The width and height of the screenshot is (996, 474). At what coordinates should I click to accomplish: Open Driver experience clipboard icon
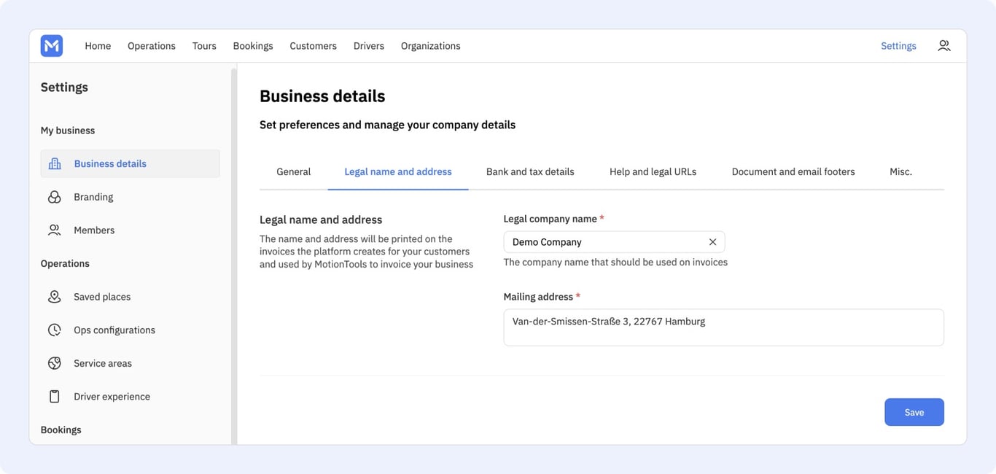point(55,397)
